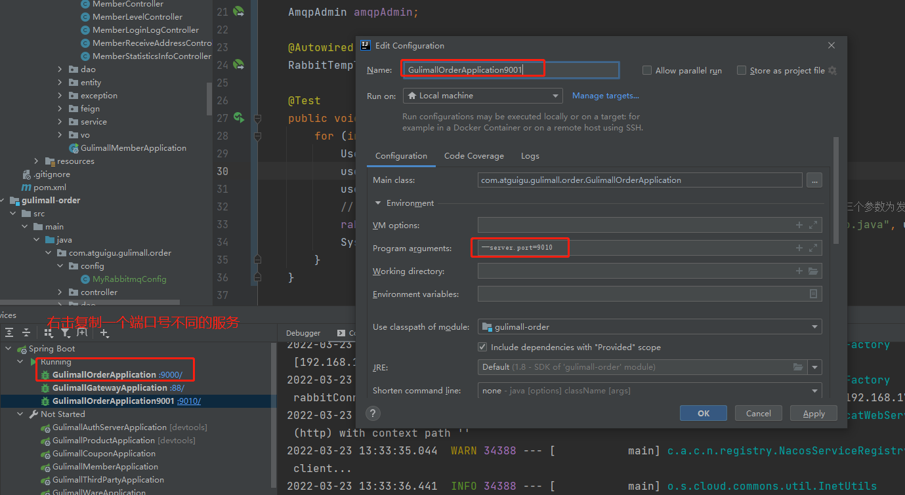
Task: Click run gutter icon on line 21
Action: click(x=238, y=12)
